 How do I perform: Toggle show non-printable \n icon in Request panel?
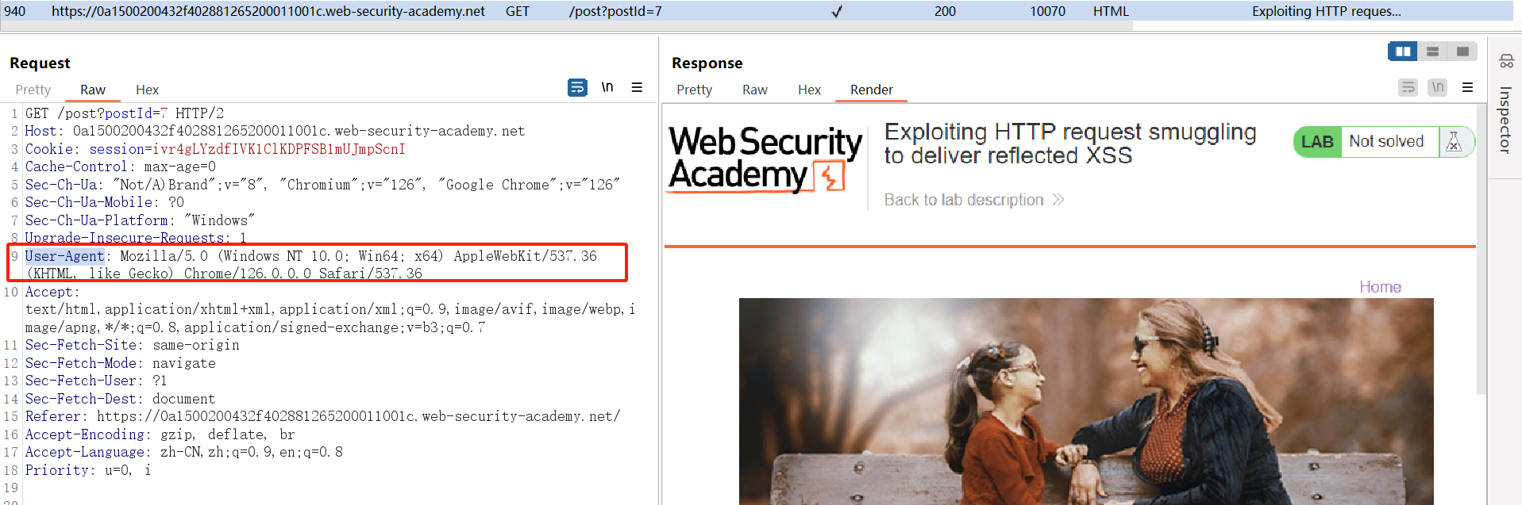pos(607,87)
